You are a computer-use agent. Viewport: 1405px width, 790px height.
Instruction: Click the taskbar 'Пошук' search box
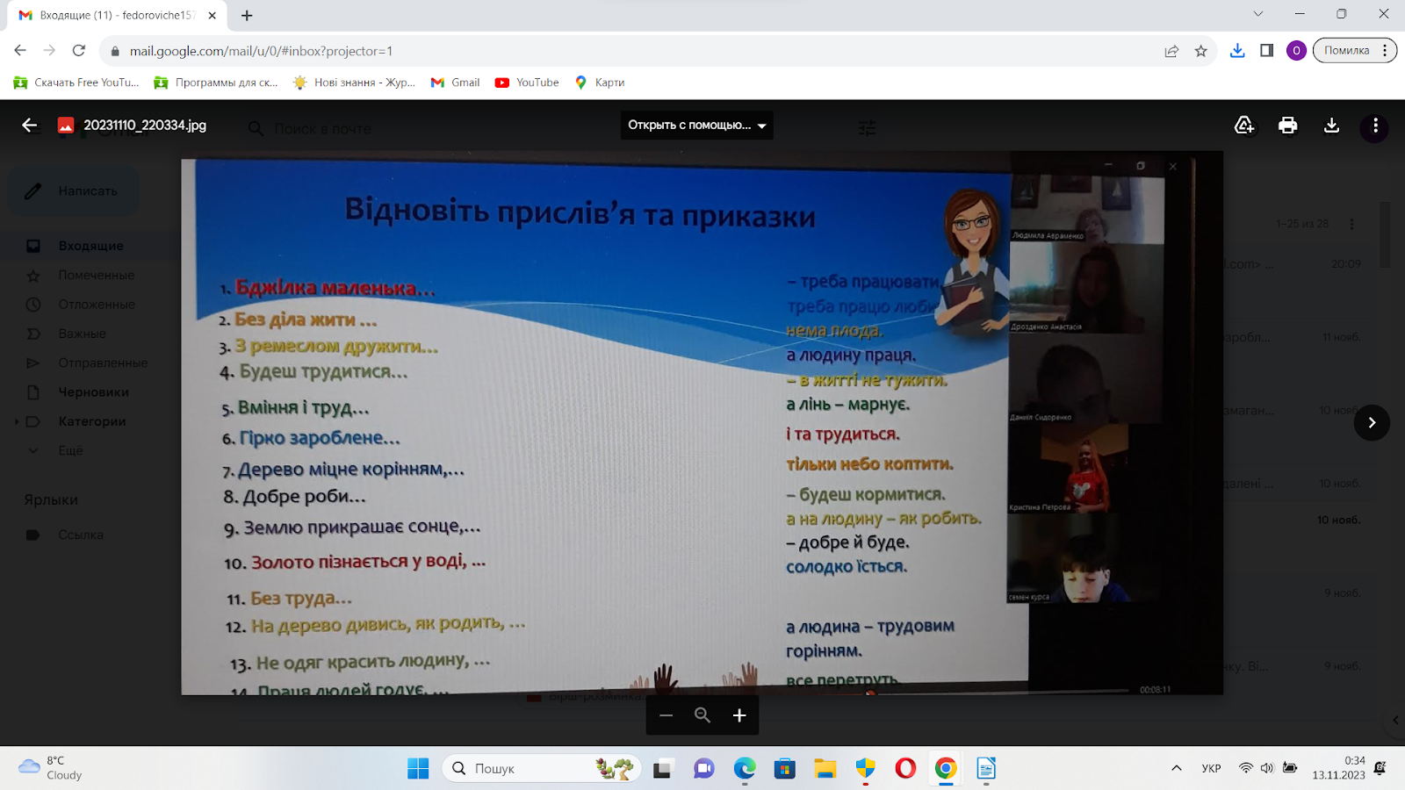(x=540, y=769)
